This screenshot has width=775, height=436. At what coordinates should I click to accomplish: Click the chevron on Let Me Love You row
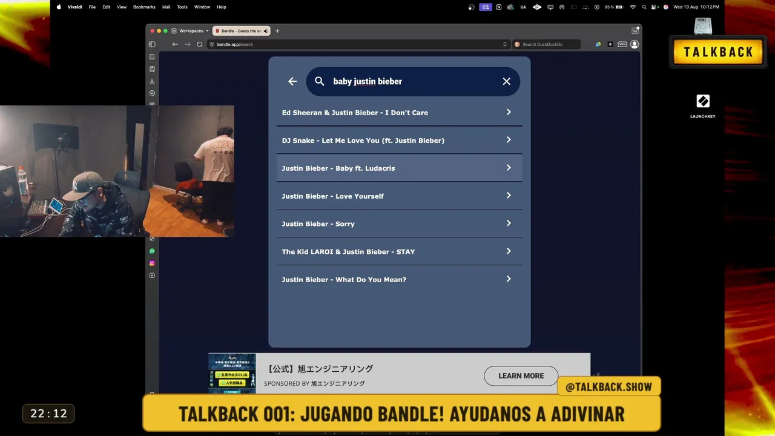click(509, 140)
